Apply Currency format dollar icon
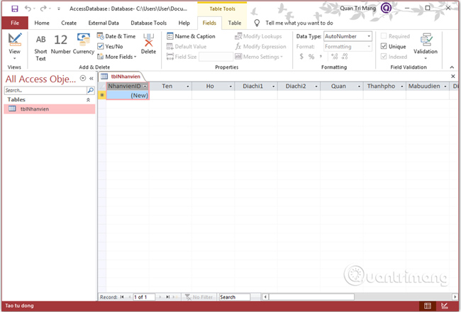Screen dimensions: 461x312 click(x=301, y=57)
